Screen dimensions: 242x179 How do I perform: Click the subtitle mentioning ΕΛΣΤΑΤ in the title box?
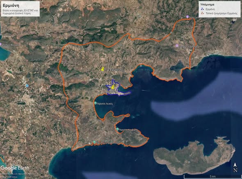[x=20, y=12]
